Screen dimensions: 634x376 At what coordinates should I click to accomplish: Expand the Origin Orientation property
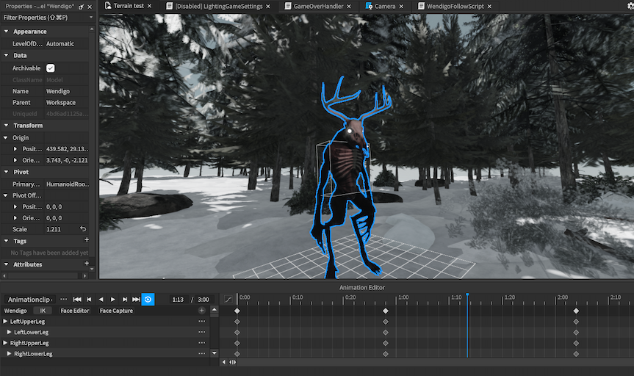15,160
